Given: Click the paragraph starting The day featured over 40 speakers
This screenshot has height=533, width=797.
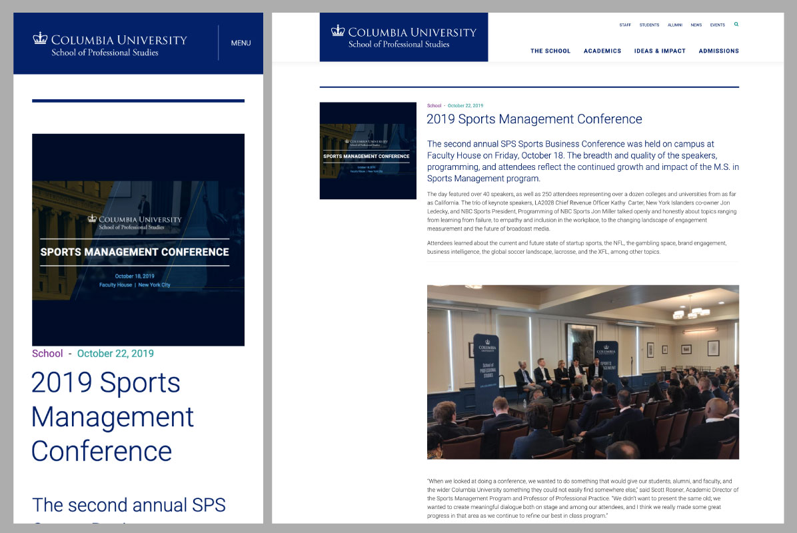Looking at the screenshot, I should (x=582, y=211).
